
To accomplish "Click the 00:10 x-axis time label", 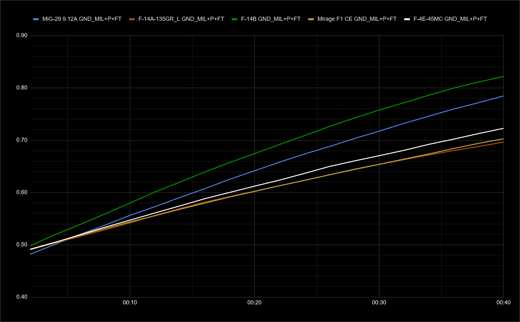I will point(130,302).
